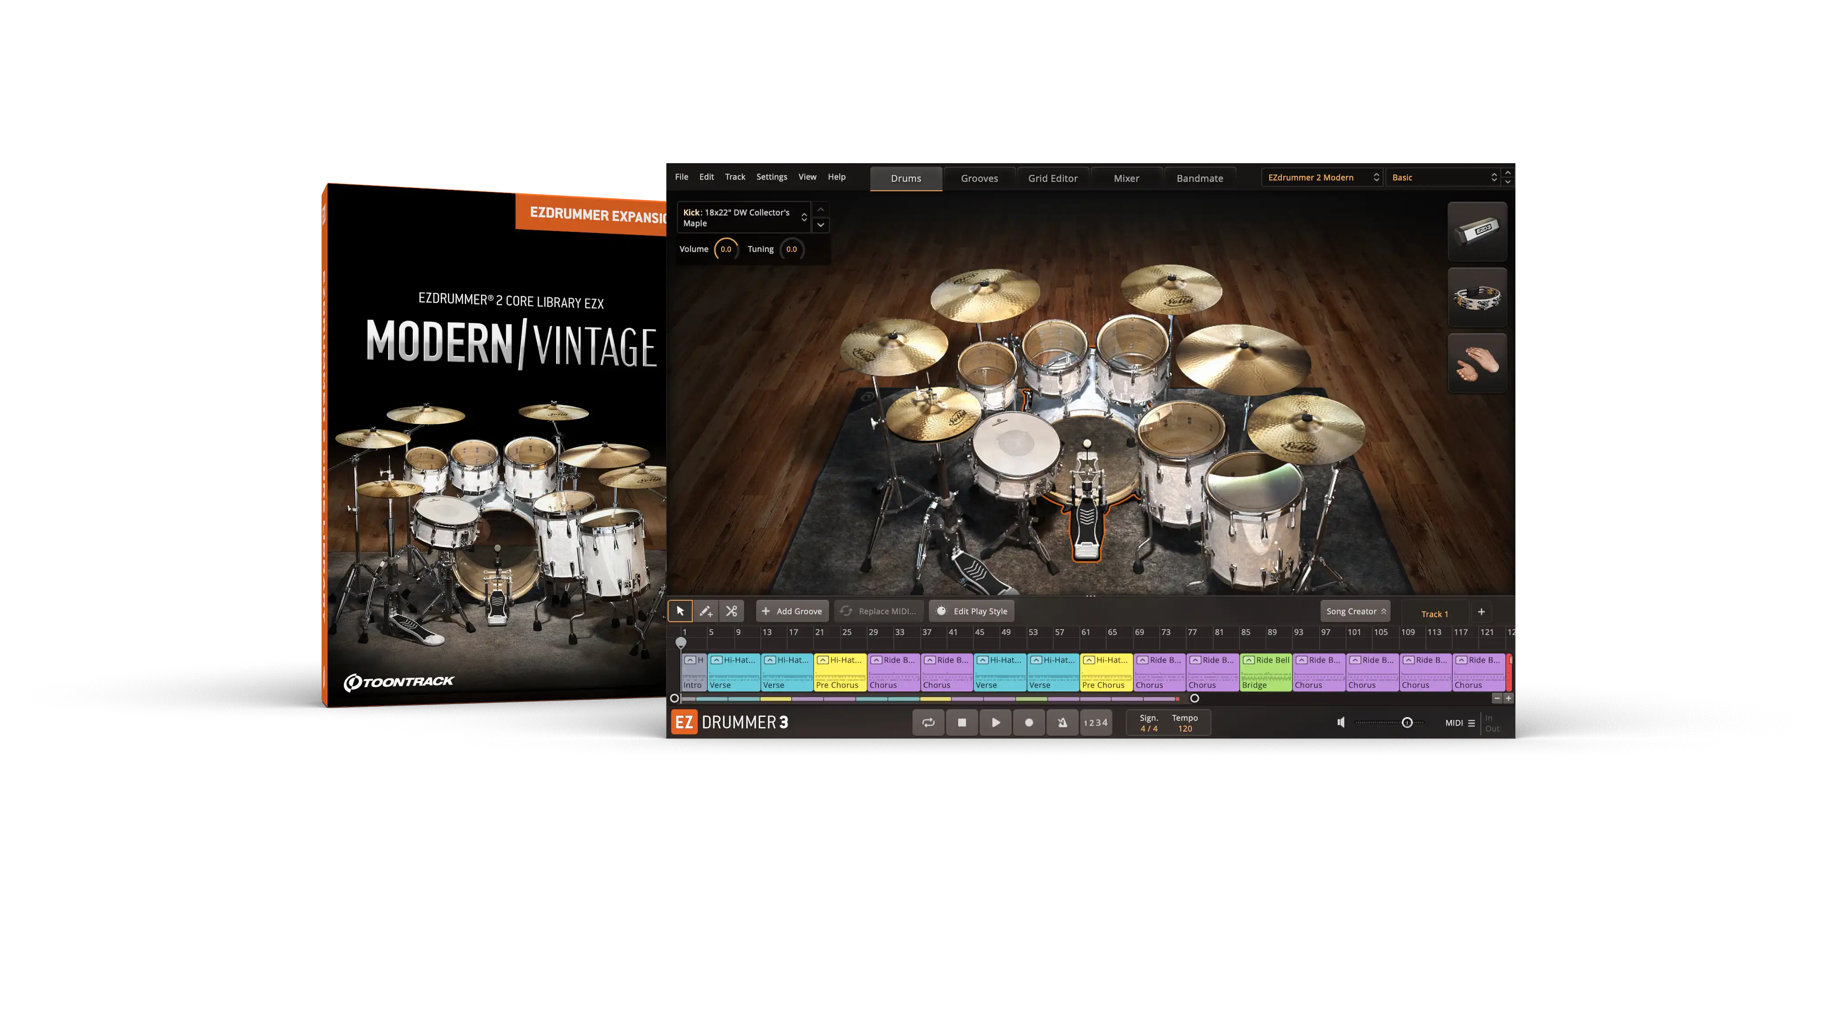
Task: Toggle the metronome click button
Action: click(x=1062, y=722)
